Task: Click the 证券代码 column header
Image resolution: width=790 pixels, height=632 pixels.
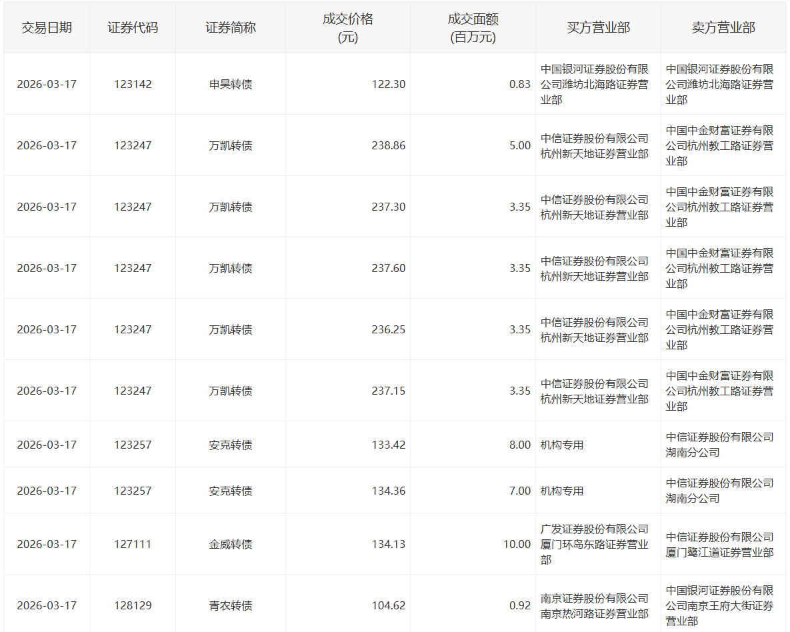Action: coord(133,28)
